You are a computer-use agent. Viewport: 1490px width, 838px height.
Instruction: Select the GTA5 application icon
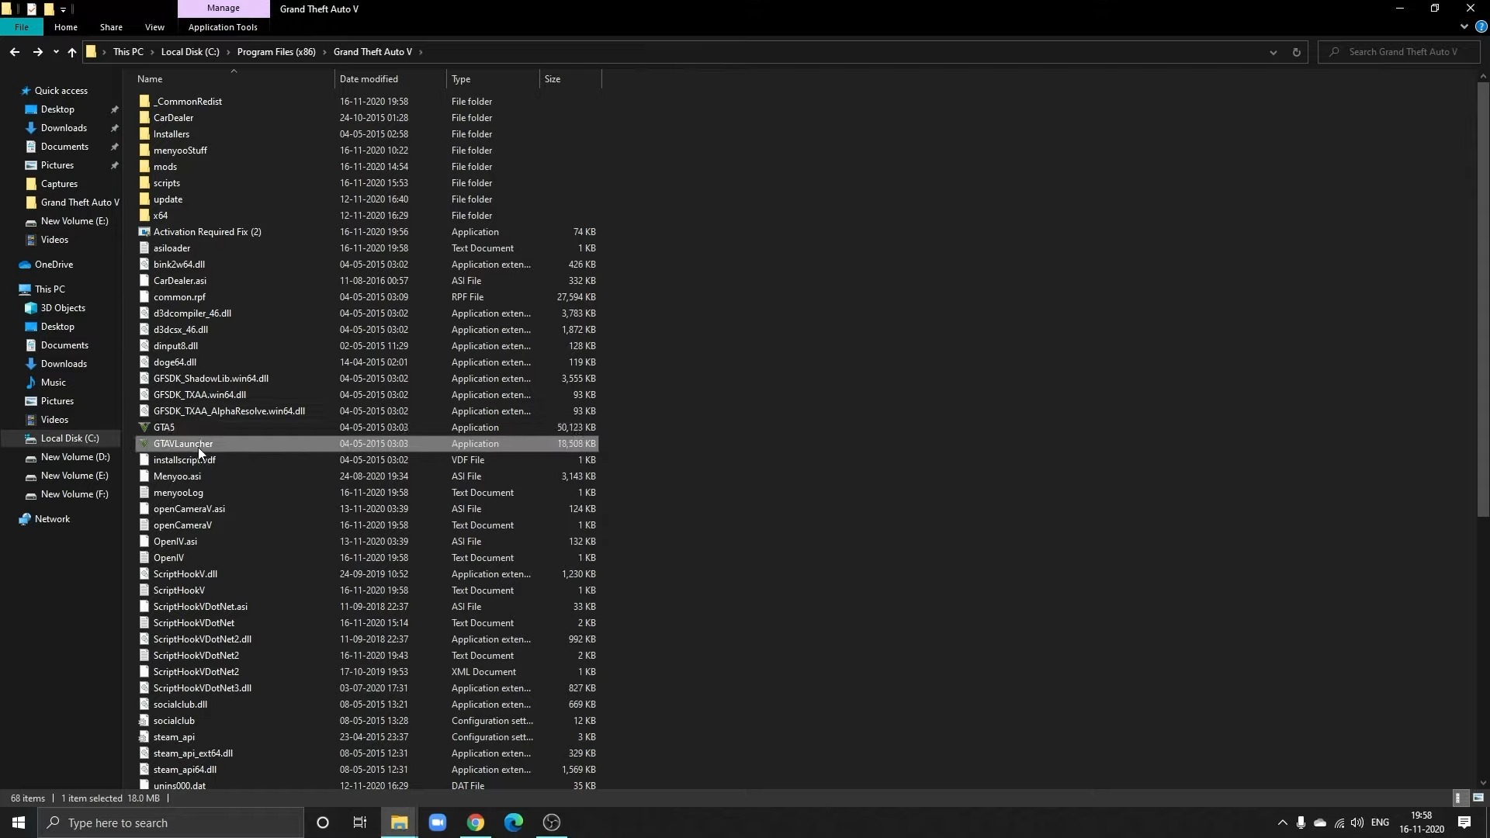coord(144,428)
